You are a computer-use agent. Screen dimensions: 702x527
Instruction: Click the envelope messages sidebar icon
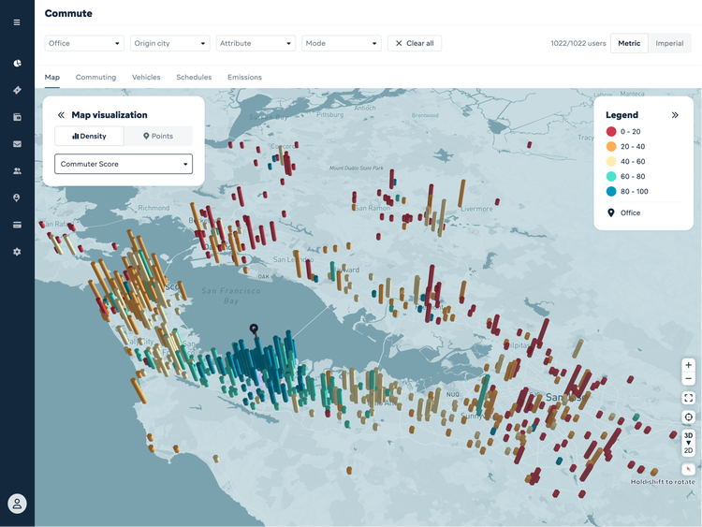pos(17,144)
